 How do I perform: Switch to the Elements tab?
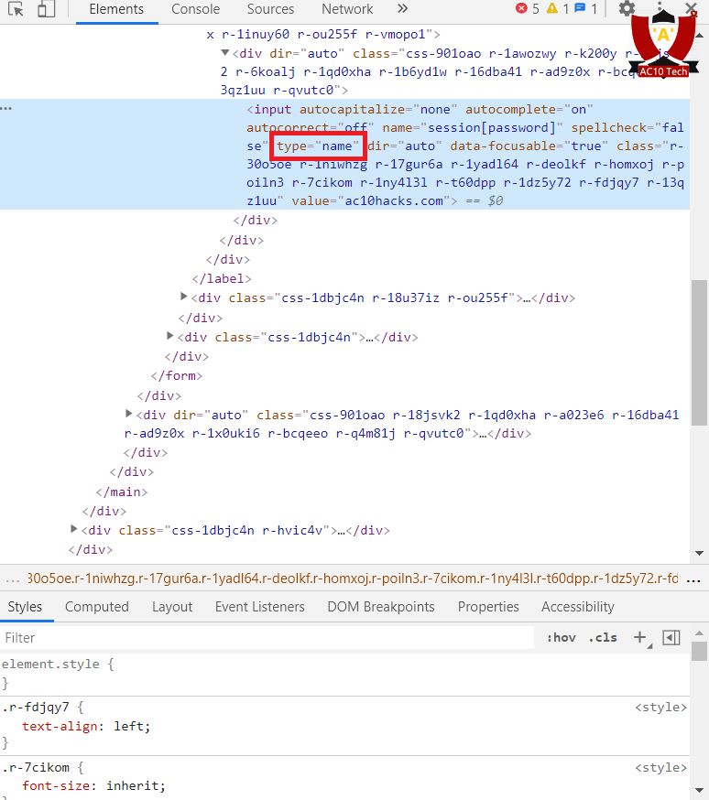pyautogui.click(x=116, y=9)
